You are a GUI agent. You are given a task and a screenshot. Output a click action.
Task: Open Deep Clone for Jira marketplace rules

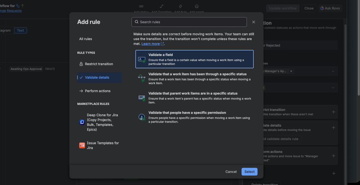[x=99, y=122]
